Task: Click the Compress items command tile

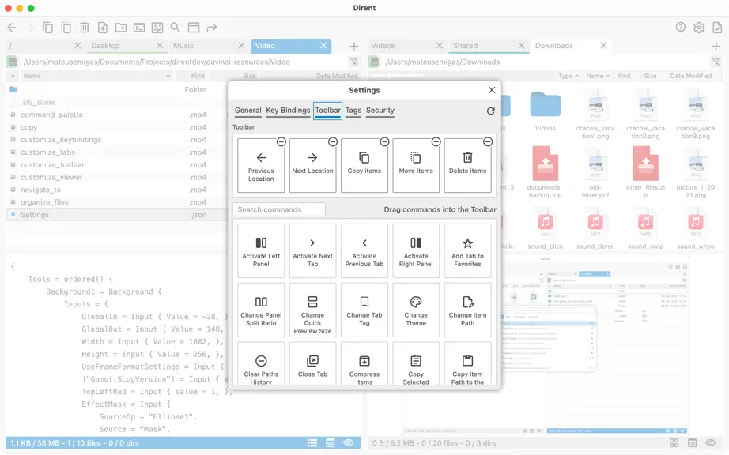Action: [x=364, y=364]
